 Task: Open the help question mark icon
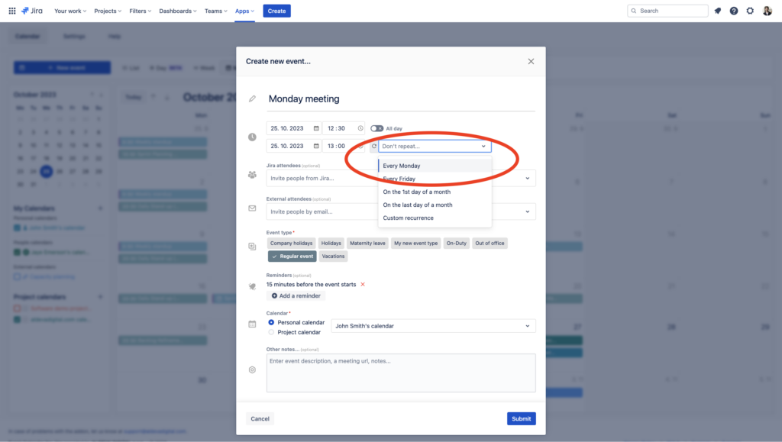734,11
